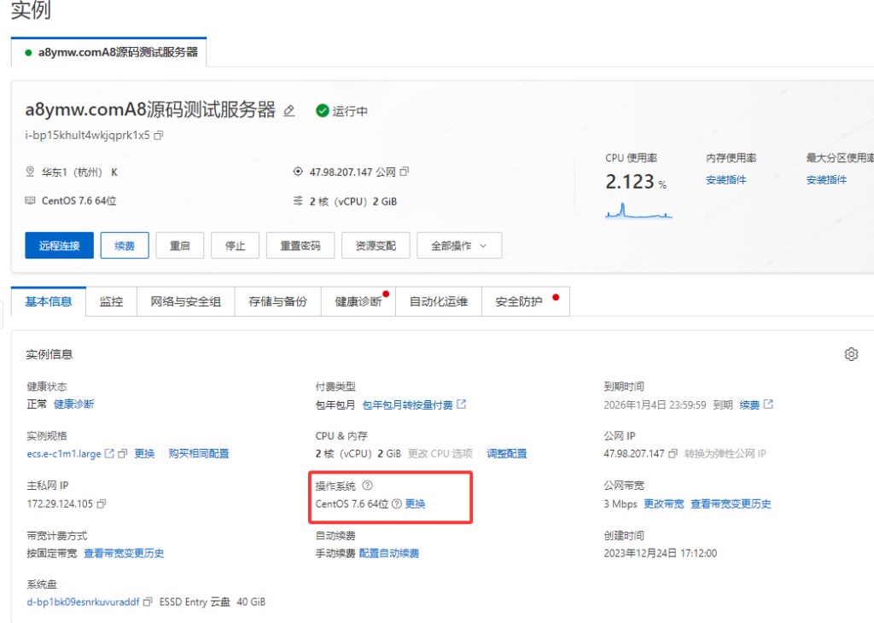Image resolution: width=874 pixels, height=623 pixels.
Task: Copy instance ID i-bp15khult4wkjqprk1x5
Action: (x=157, y=134)
